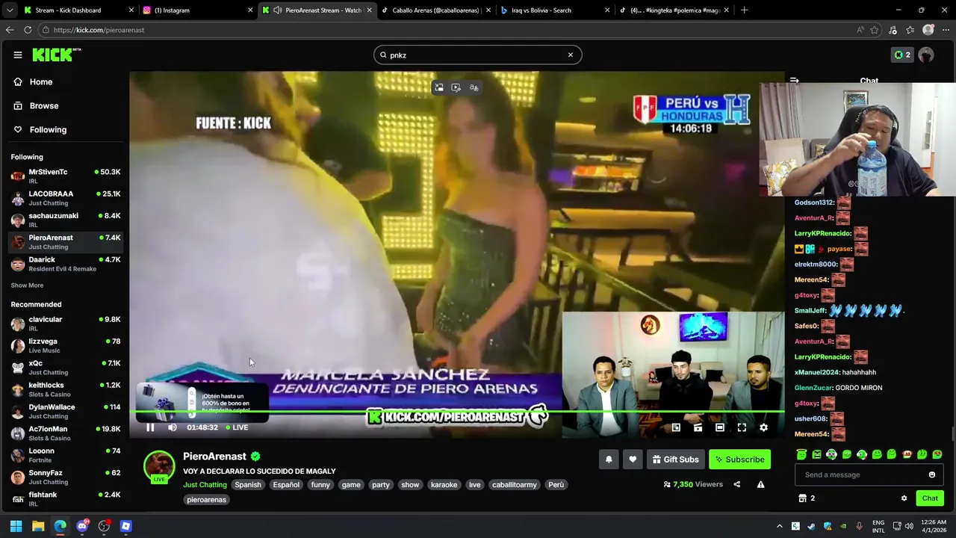Open PieroArenast channel avatar
The width and height of the screenshot is (956, 538).
tap(159, 466)
